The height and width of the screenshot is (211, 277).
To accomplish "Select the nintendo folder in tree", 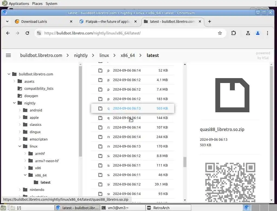I will click(x=37, y=190).
